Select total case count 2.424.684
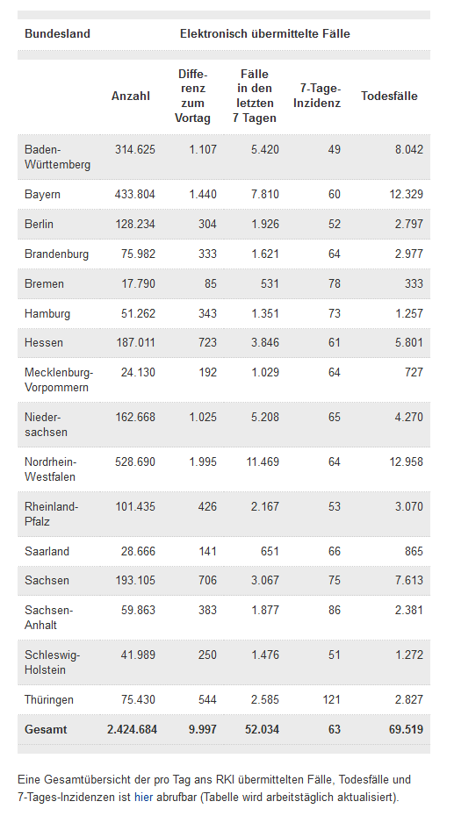The width and height of the screenshot is (454, 823). tap(132, 730)
